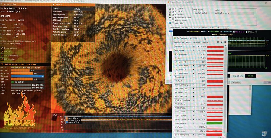Screen dimensions: 271x138
Task: Click the FurMark GPU usage blue bar
Action: (28, 76)
